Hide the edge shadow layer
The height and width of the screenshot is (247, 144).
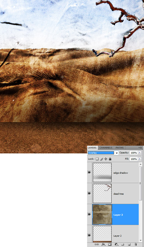coord(89,172)
